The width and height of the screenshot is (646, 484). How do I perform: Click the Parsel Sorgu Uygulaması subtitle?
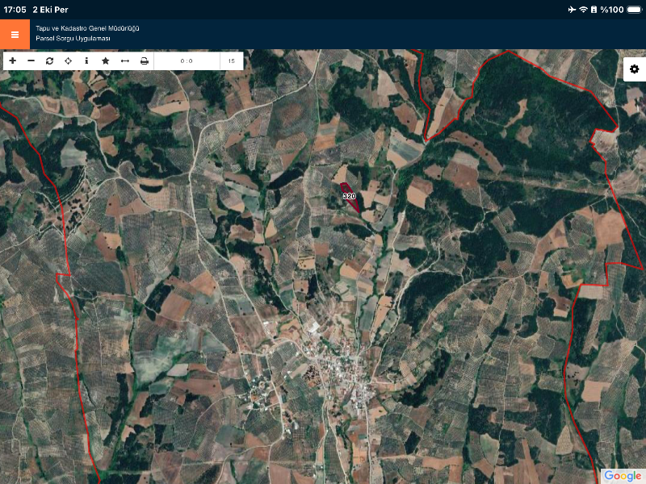click(73, 39)
